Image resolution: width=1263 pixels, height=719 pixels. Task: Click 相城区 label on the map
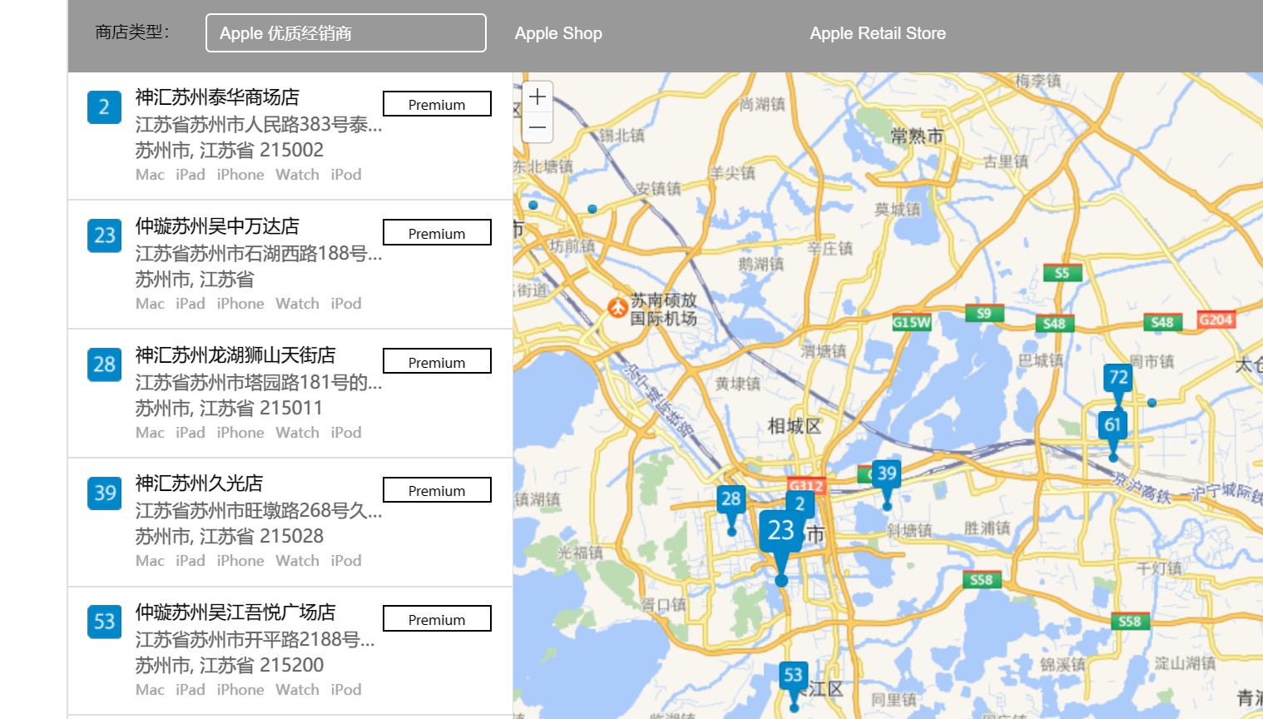pos(795,426)
